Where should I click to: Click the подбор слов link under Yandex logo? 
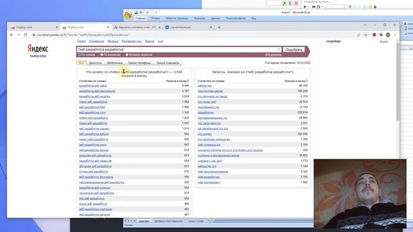tap(38, 56)
